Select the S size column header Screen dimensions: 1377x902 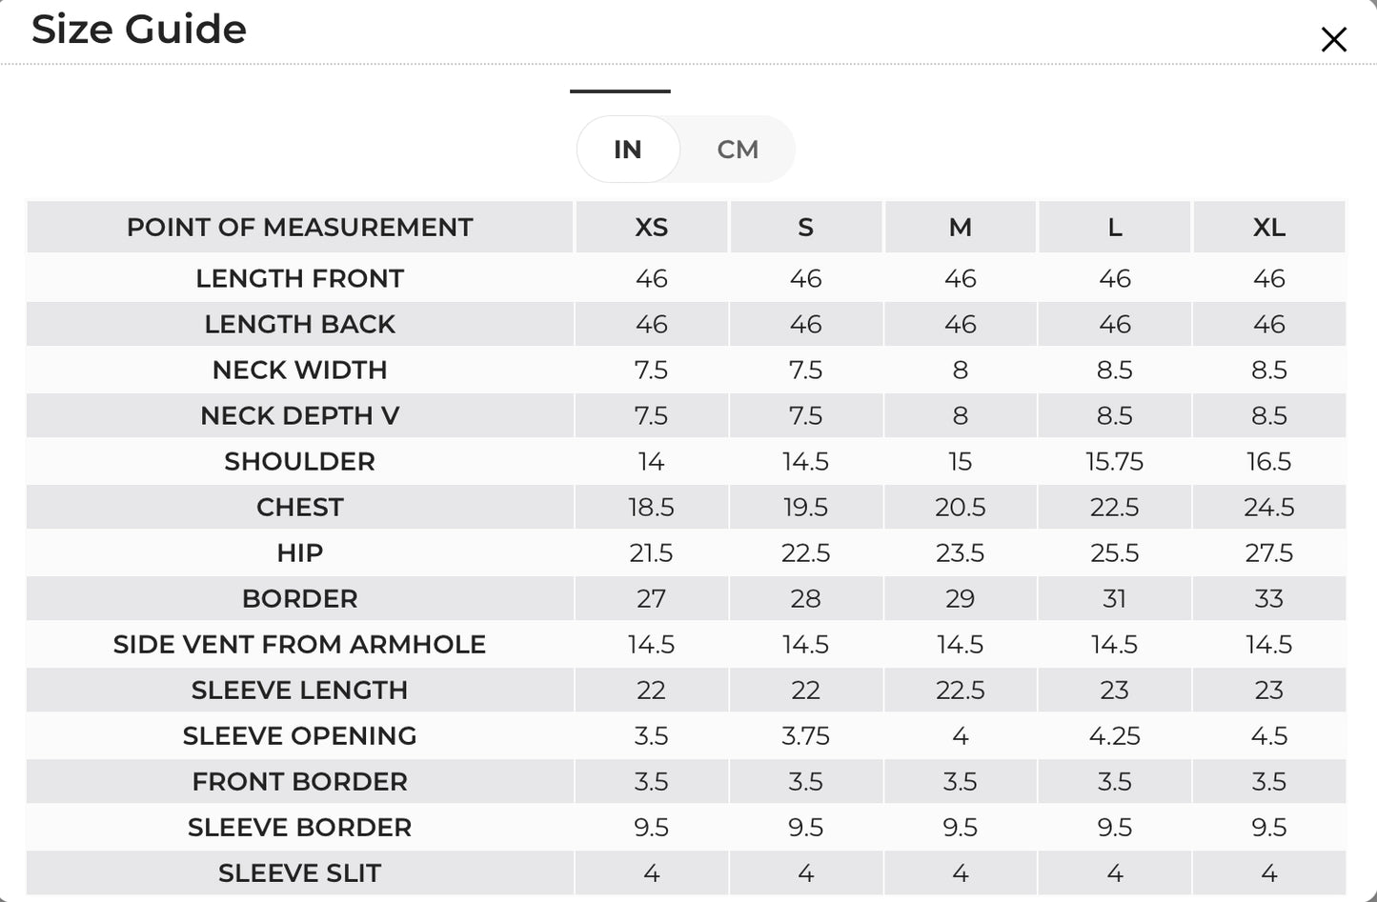pyautogui.click(x=806, y=227)
